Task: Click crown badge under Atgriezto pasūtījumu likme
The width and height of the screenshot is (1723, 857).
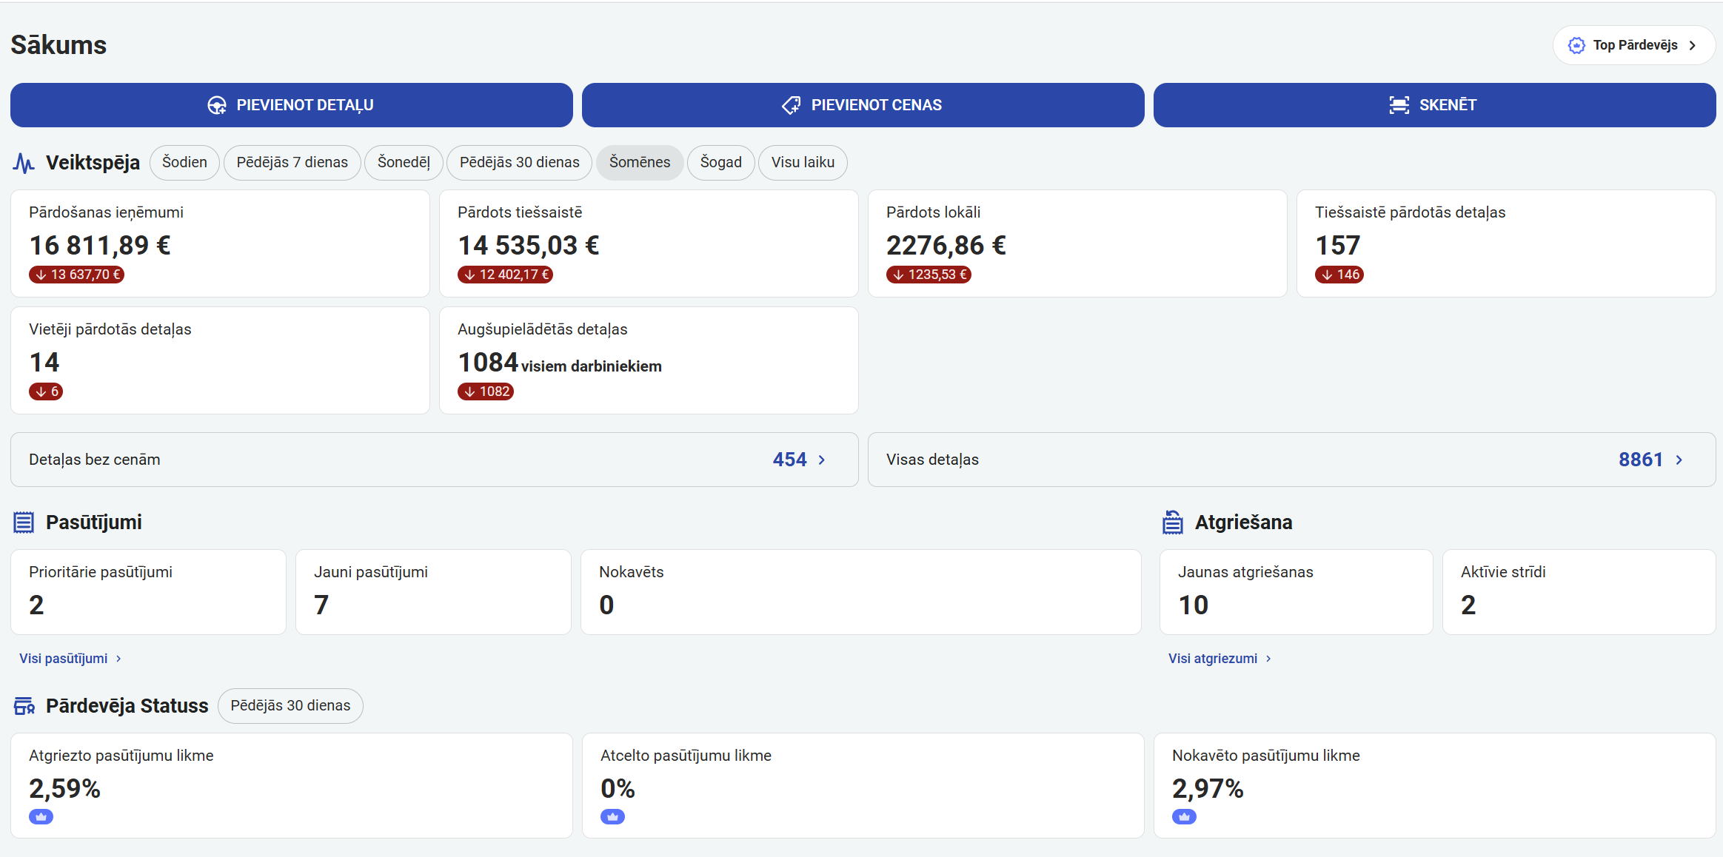Action: pyautogui.click(x=41, y=817)
